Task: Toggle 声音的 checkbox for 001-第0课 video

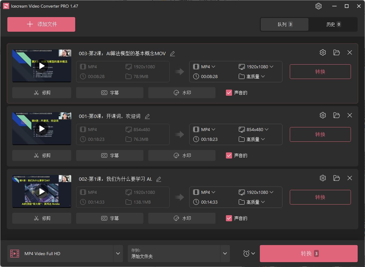Action: coord(229,155)
